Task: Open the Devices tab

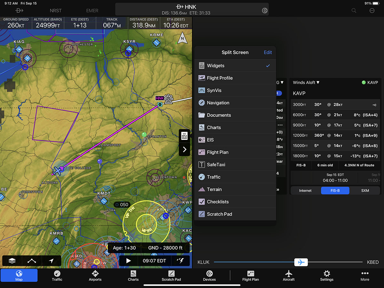Action: pos(209,276)
